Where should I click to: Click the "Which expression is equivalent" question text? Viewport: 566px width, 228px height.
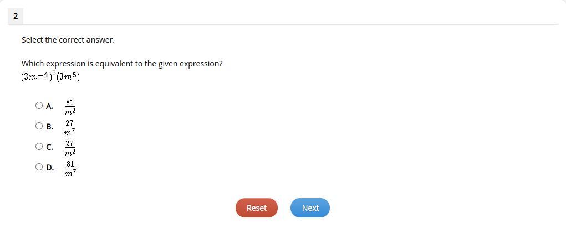tap(122, 64)
